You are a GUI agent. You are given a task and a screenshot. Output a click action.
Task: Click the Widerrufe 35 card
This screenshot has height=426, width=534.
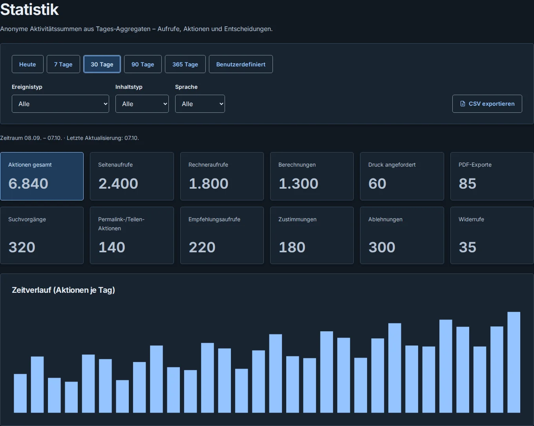[x=492, y=235]
